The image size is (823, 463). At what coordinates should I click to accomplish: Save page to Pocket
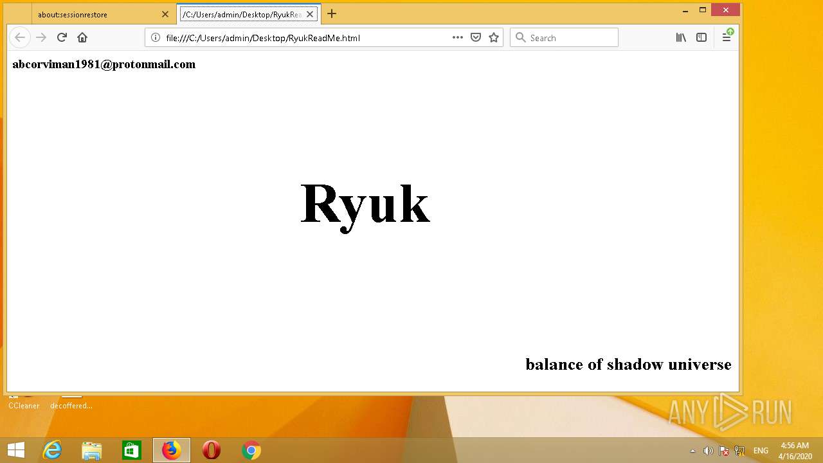click(476, 37)
